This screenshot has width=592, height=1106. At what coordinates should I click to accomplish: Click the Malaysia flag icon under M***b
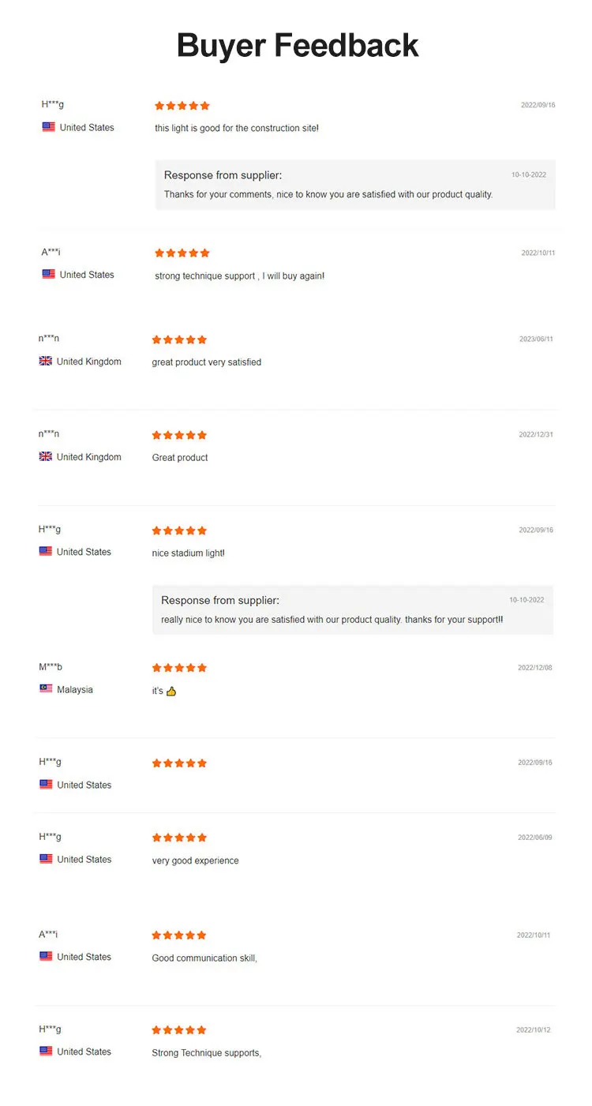coord(46,689)
